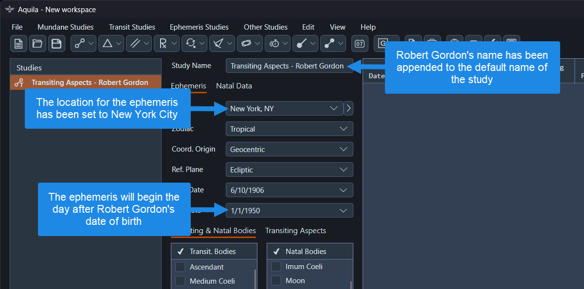
Task: Check the Ascendant transiting body checkbox
Action: pyautogui.click(x=180, y=267)
